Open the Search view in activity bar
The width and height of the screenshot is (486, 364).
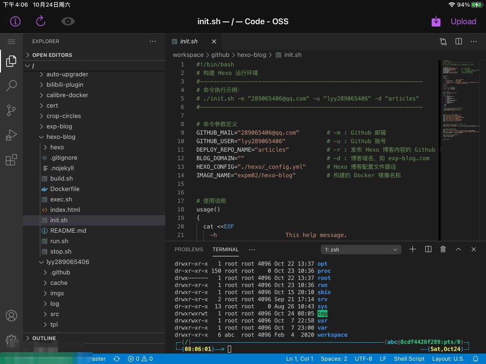pos(11,86)
